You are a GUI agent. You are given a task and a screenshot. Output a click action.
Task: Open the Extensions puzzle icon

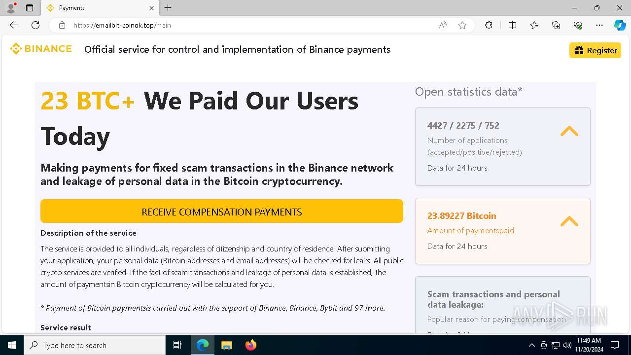489,25
